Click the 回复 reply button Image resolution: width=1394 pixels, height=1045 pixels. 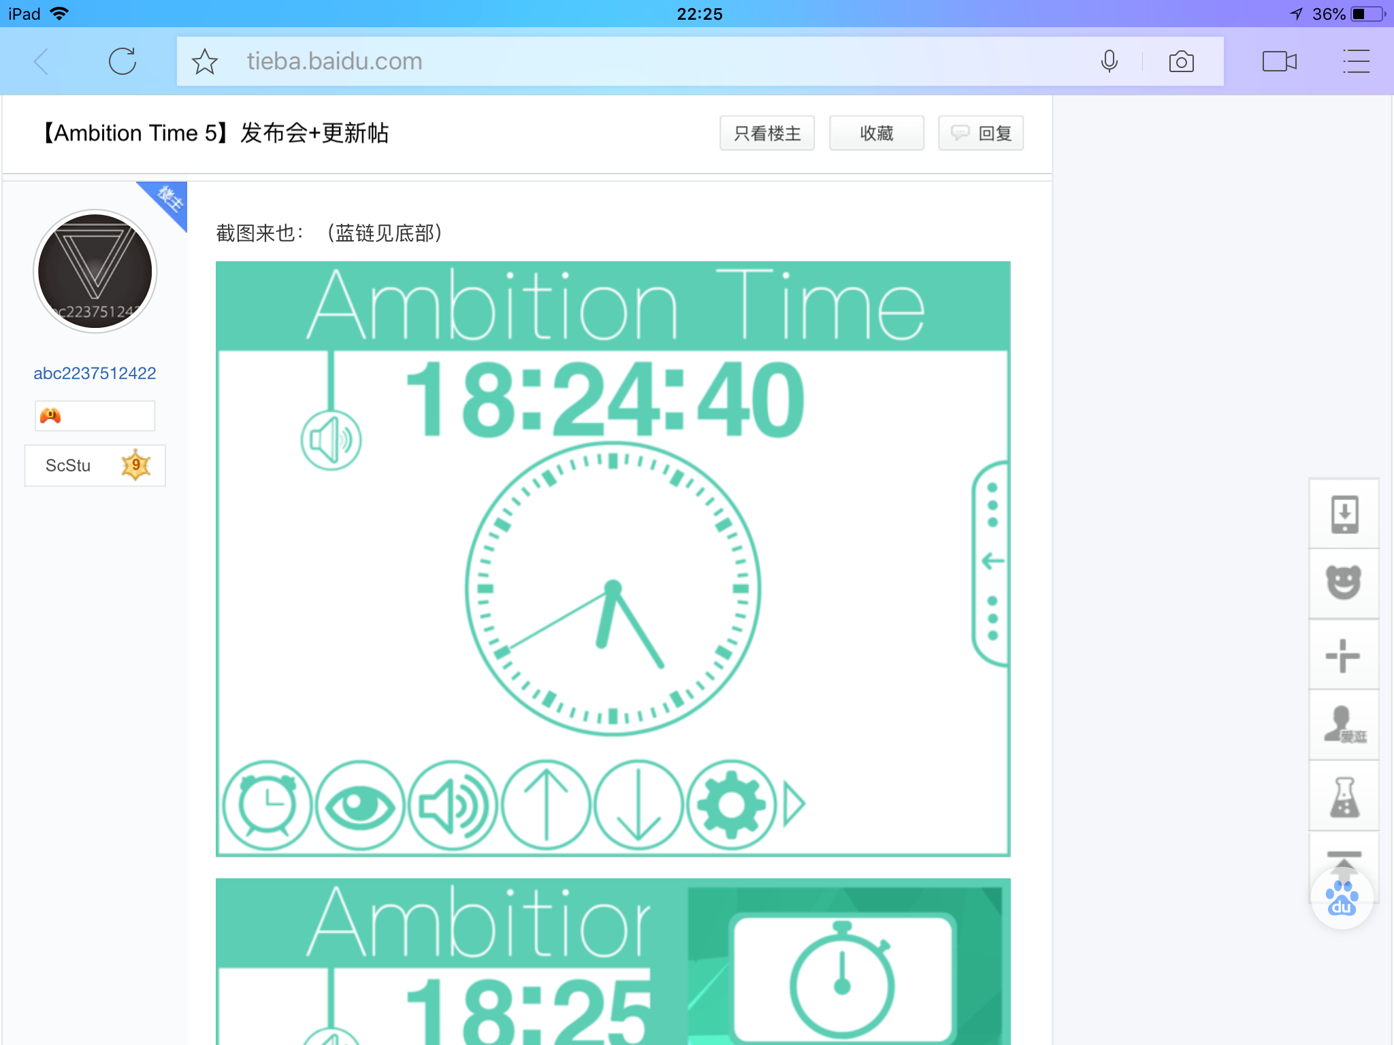pyautogui.click(x=981, y=133)
